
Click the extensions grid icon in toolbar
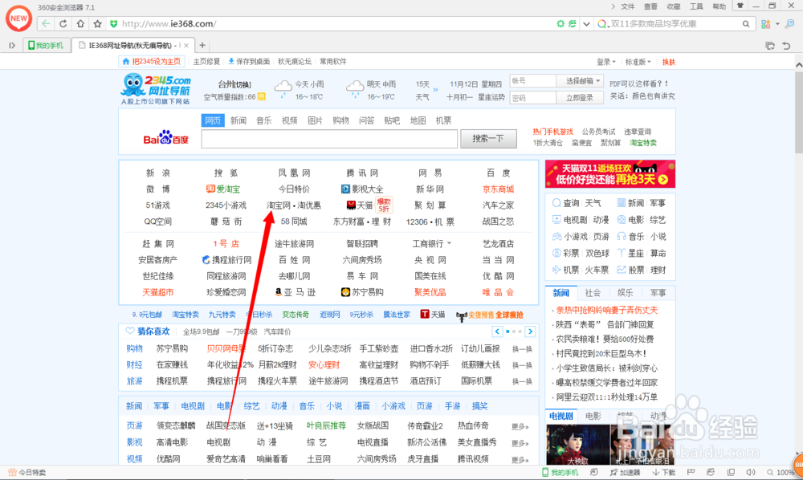(765, 23)
